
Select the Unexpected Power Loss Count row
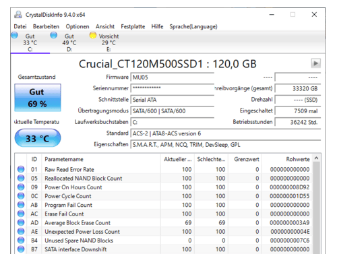[164, 231]
